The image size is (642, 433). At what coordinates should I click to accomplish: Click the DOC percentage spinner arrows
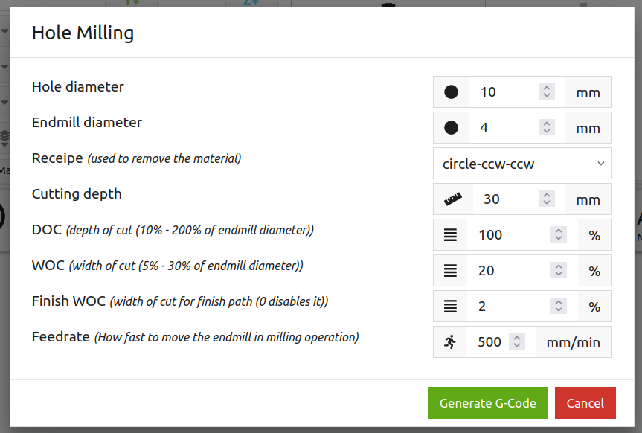[559, 234]
